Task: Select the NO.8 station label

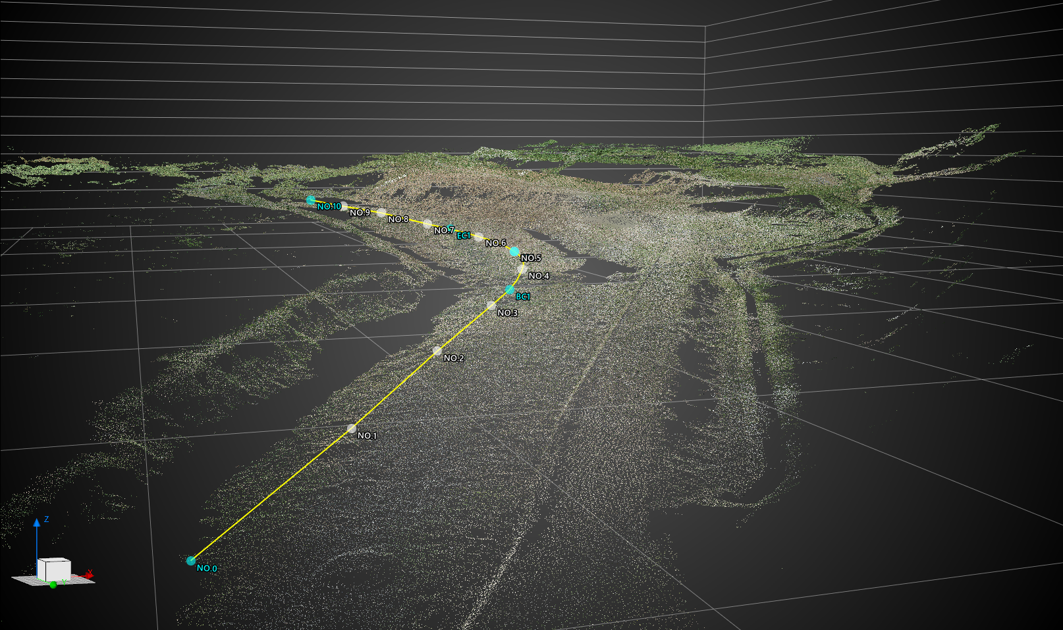Action: point(398,219)
